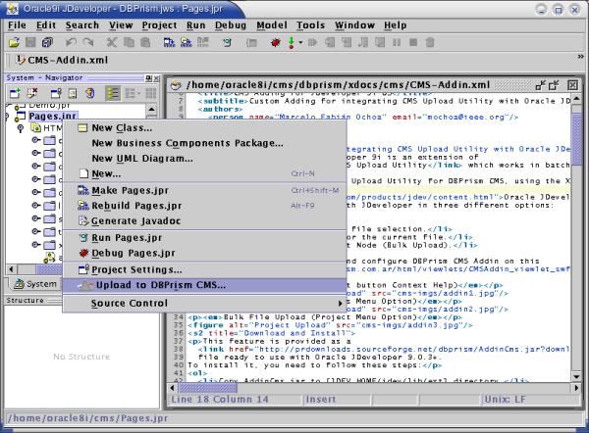Click the editor window close box

(x=572, y=85)
